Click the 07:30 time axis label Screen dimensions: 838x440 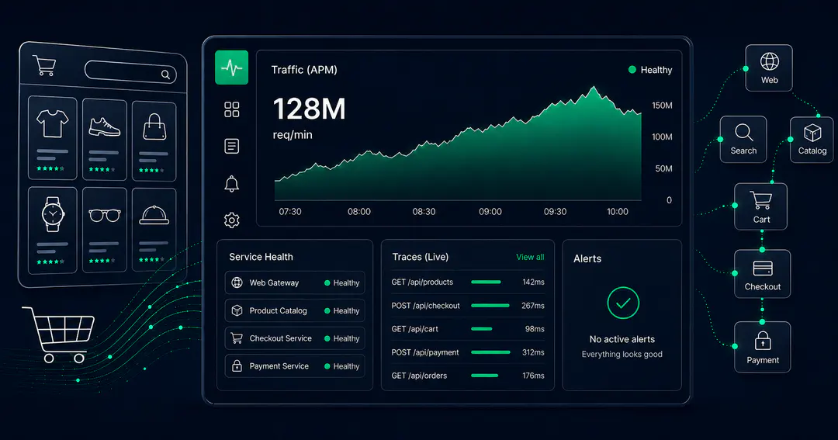[x=290, y=212]
